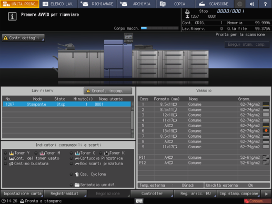Select the Serbatoio umidif. indicator circle
This screenshot has height=204, width=272.
[71, 185]
